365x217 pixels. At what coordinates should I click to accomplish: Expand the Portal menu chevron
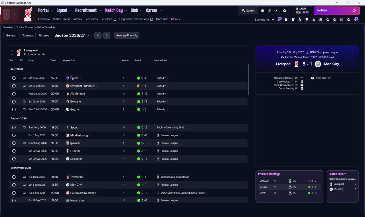(52, 11)
